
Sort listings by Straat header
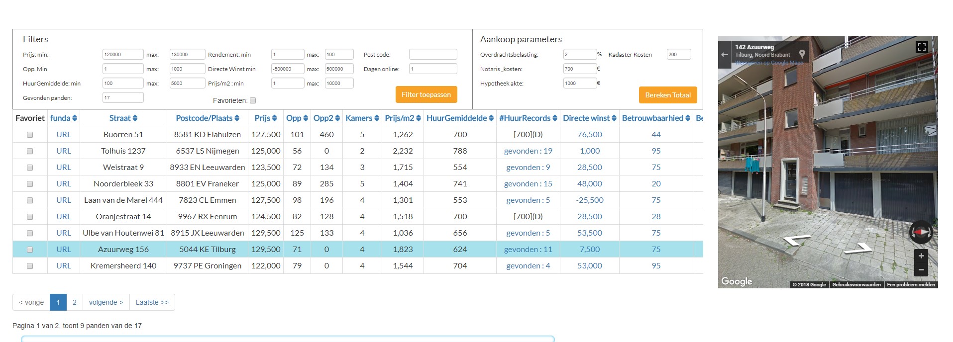[x=123, y=118]
